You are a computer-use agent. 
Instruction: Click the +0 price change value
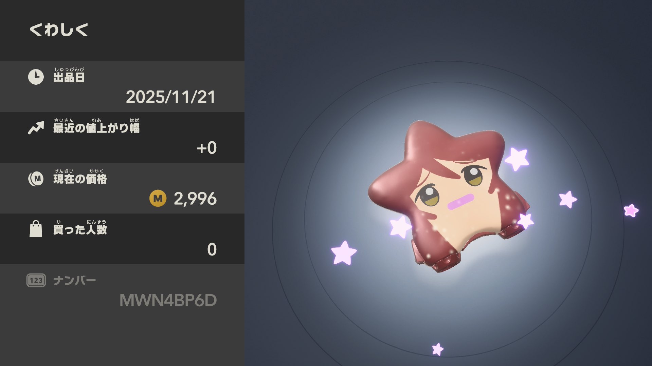(206, 148)
